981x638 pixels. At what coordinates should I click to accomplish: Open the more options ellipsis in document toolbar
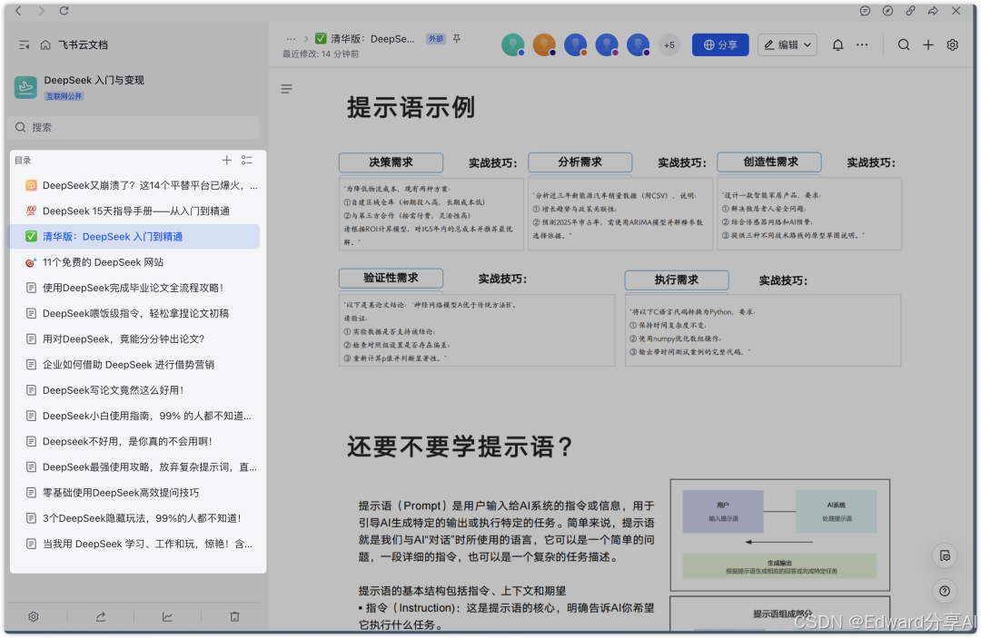click(x=862, y=45)
